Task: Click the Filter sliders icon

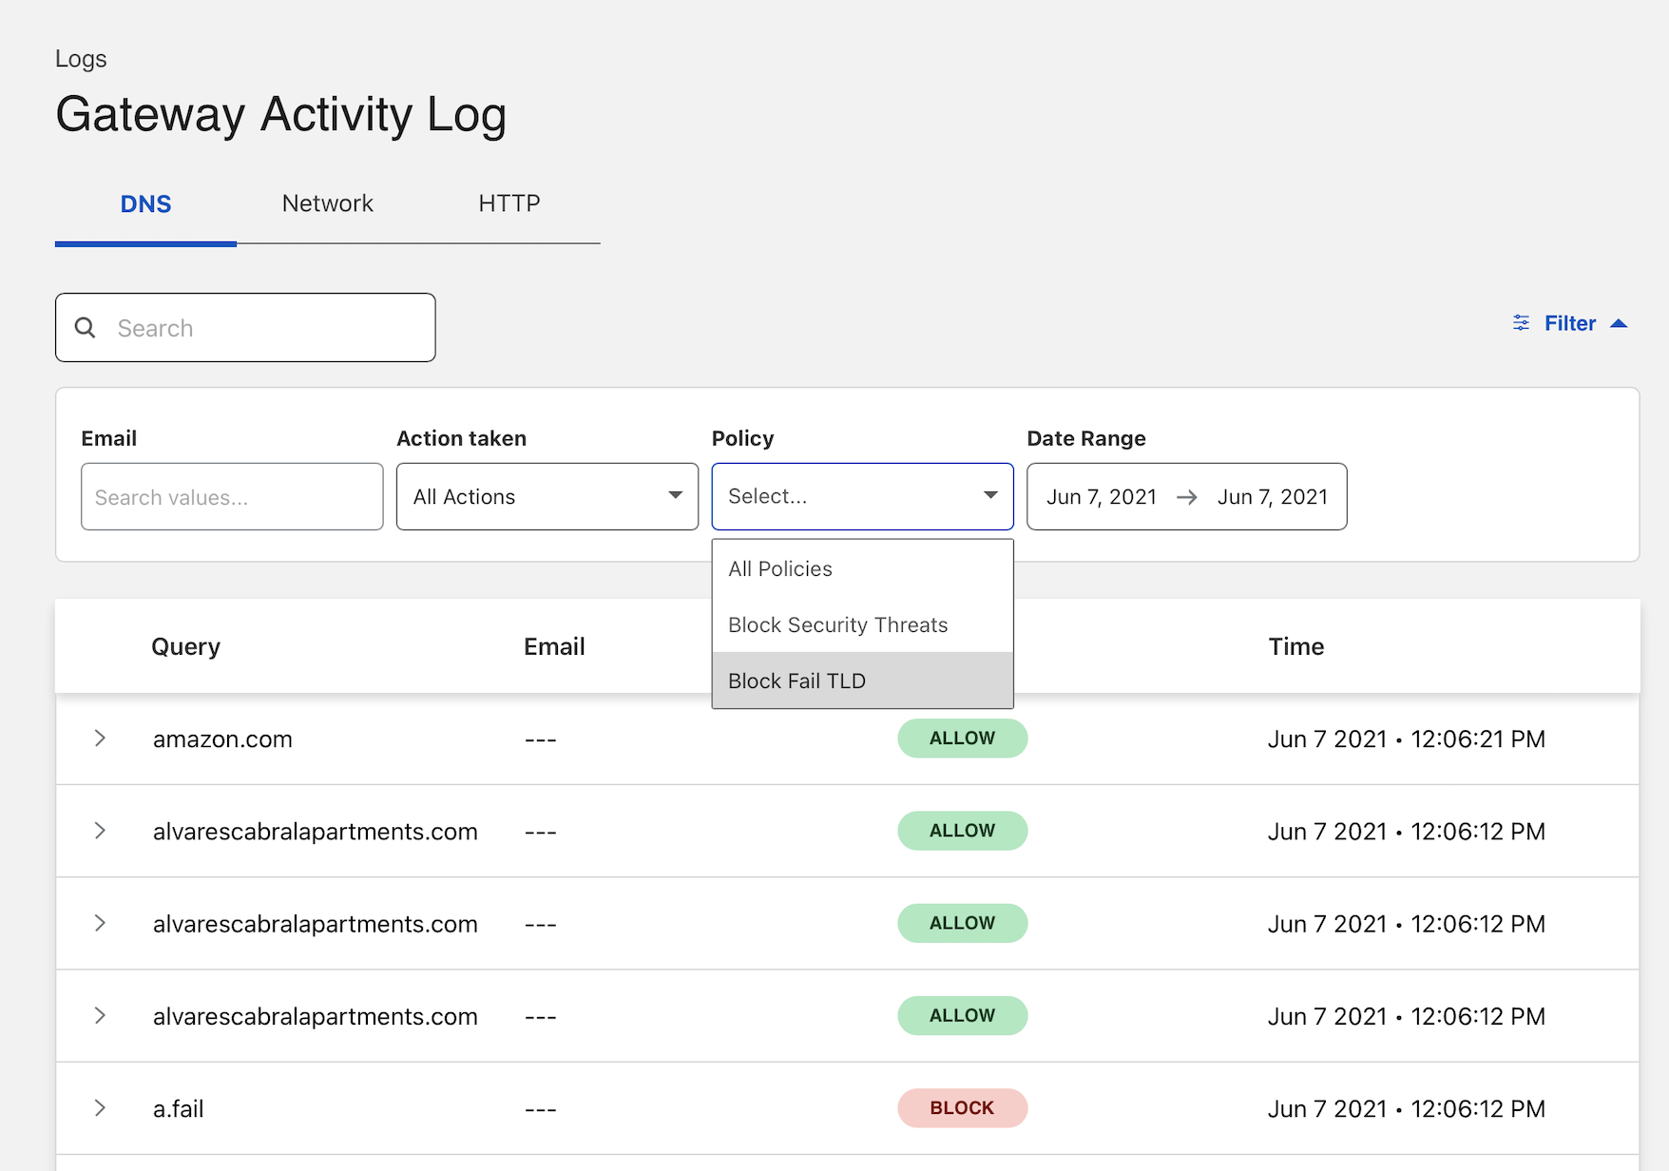Action: click(x=1521, y=323)
